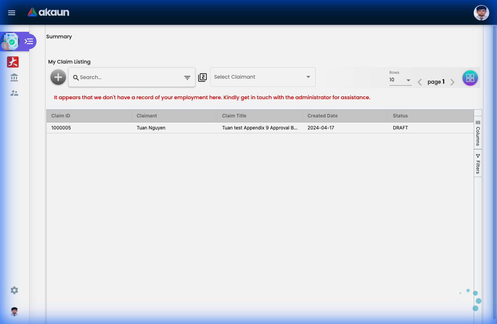The height and width of the screenshot is (324, 497).
Task: Click the Search input field
Action: 116,77
